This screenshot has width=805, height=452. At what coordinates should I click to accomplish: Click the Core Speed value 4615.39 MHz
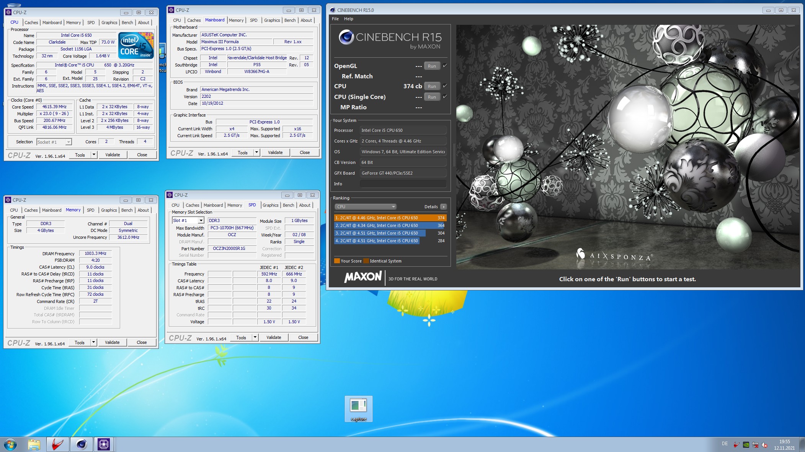(x=54, y=107)
